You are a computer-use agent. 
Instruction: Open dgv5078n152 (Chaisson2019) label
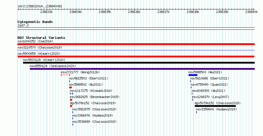click(93, 103)
